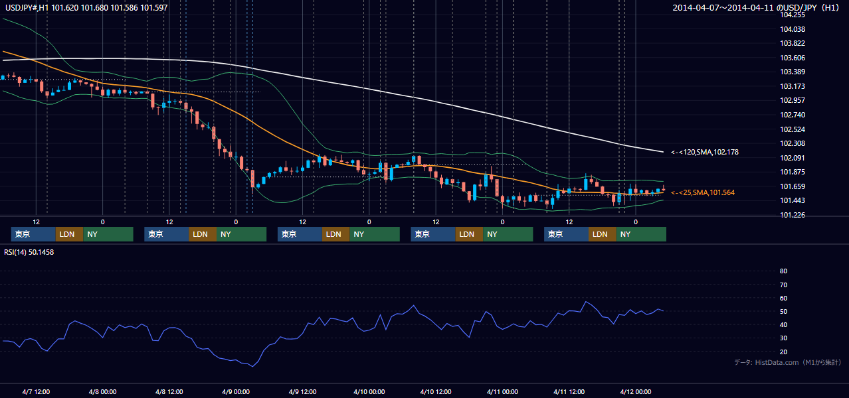Click the 104.255 price axis label
Screen dimensions: 849x398
pos(793,15)
